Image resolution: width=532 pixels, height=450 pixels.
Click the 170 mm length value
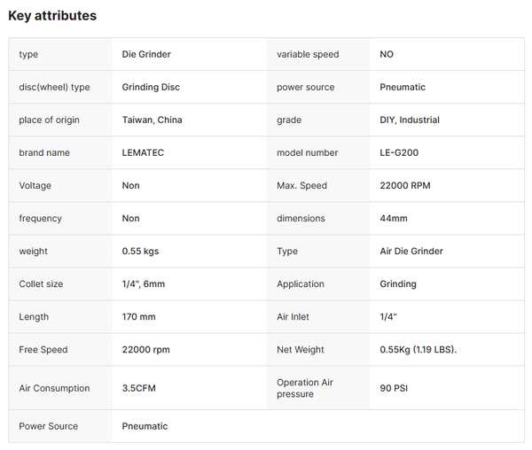(x=139, y=317)
